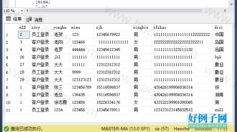Open the 110 % zoom dropdown

pyautogui.click(x=22, y=11)
